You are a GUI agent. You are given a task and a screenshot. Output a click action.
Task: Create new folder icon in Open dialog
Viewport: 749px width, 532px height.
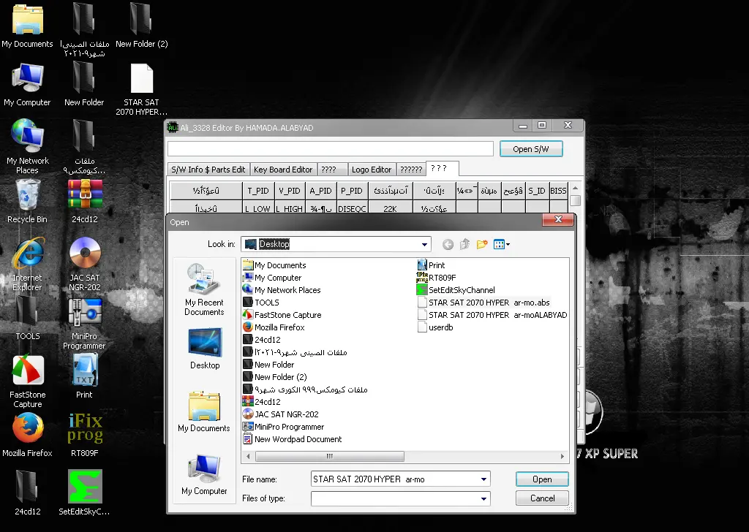482,245
